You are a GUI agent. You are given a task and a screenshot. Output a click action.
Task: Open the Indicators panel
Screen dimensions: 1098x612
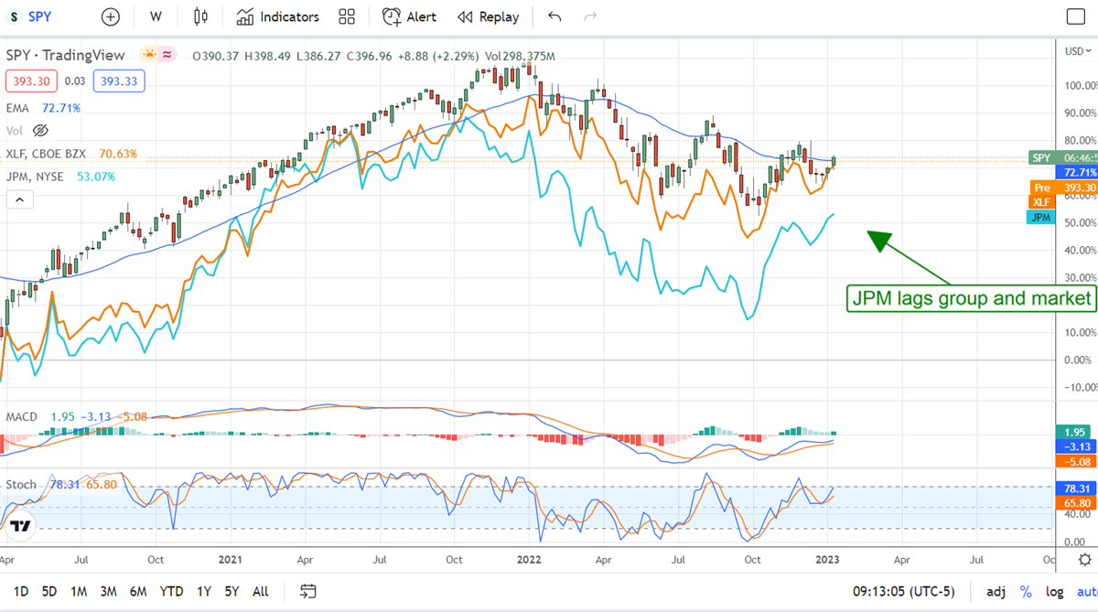pos(277,16)
